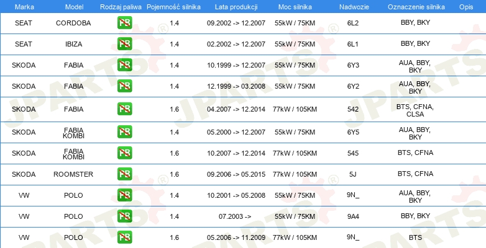486x248 pixels.
Task: Click engine capacity 1.4 in CORDOBA row
Action: tap(174, 23)
